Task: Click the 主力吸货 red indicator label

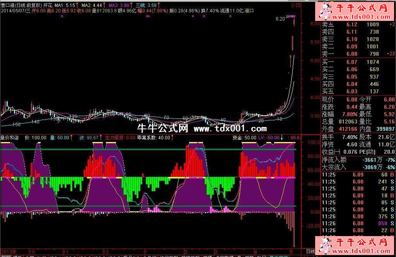Action: click(x=114, y=137)
